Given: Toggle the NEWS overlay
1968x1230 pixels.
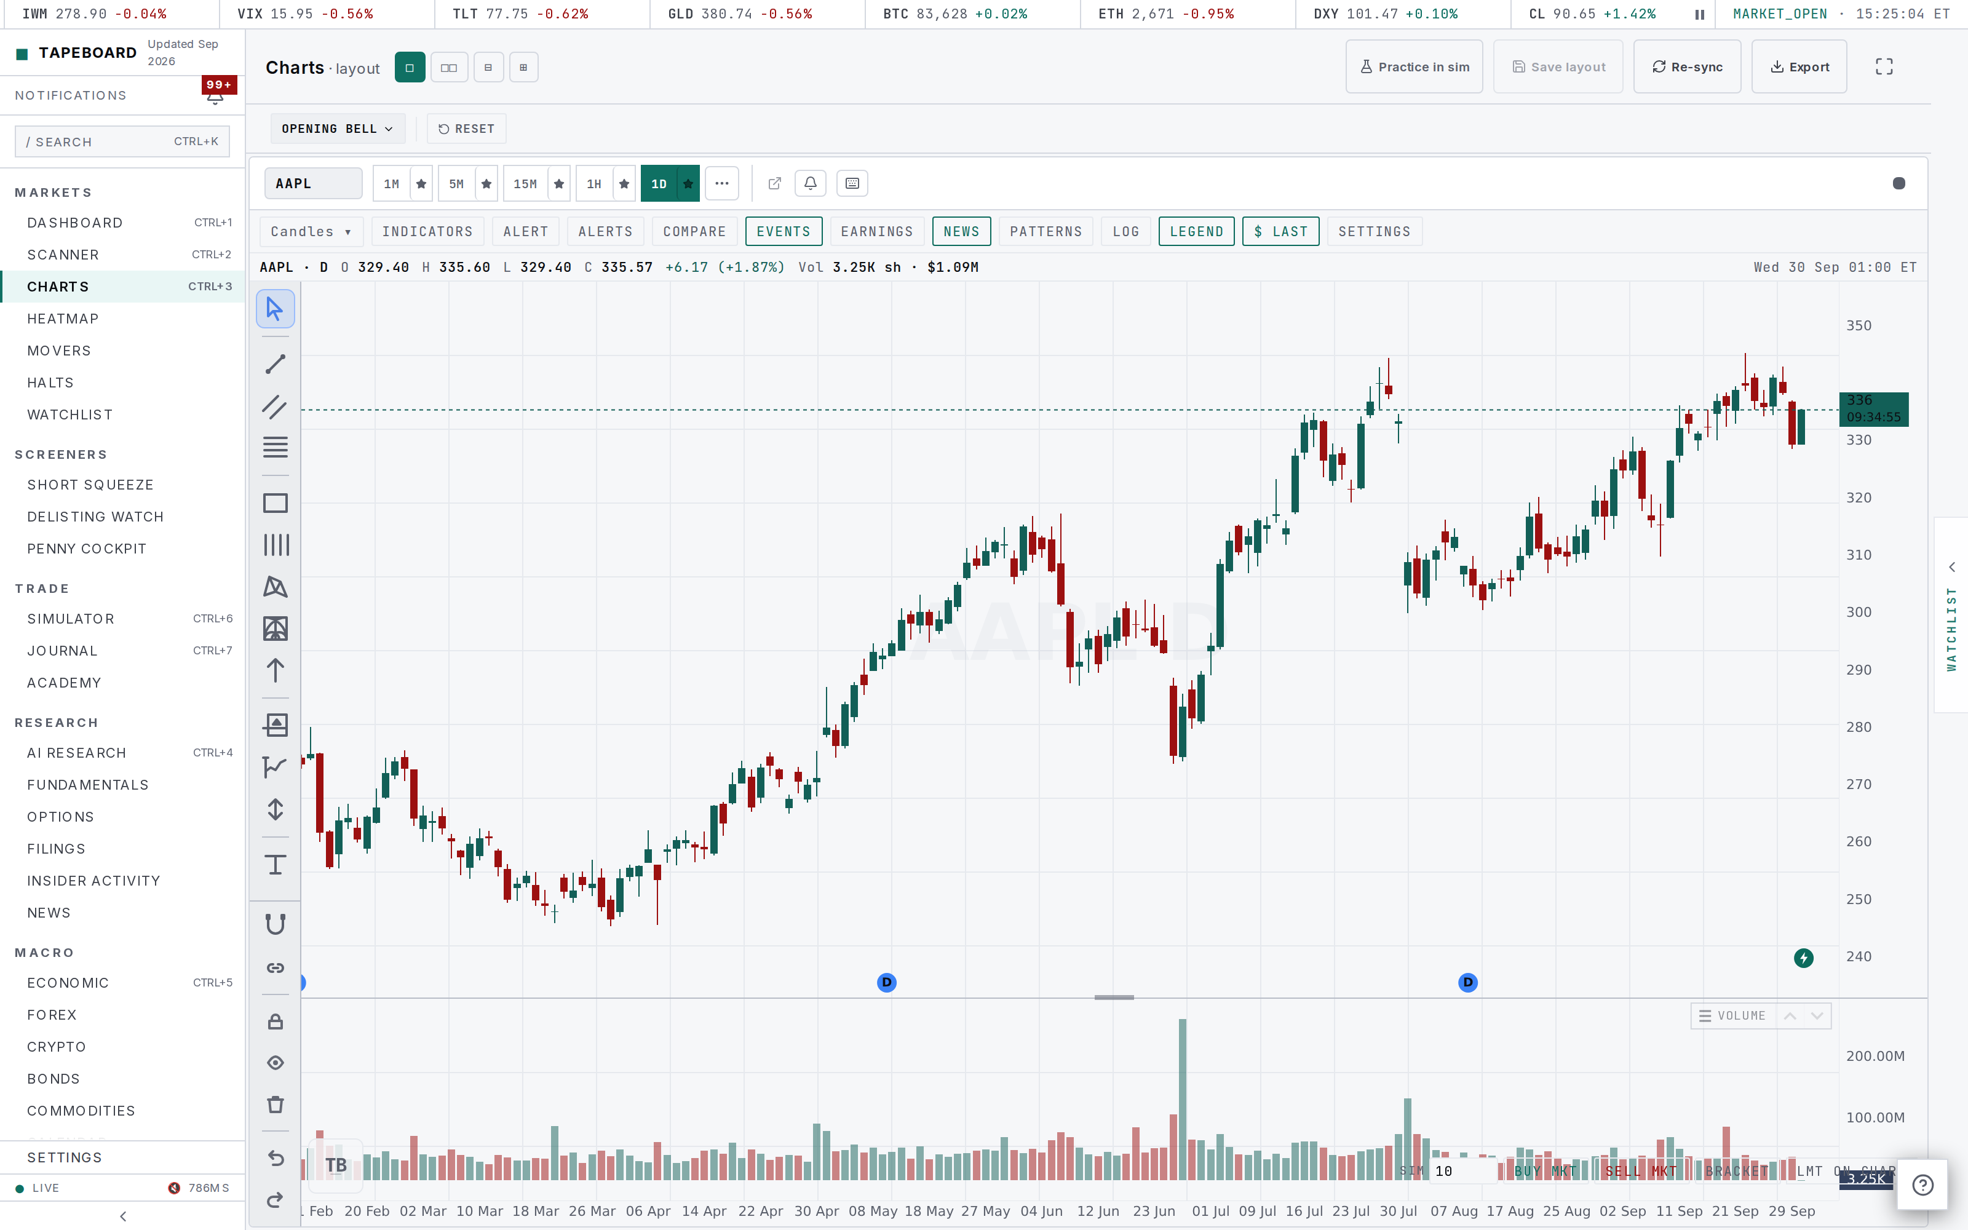Looking at the screenshot, I should pos(961,232).
